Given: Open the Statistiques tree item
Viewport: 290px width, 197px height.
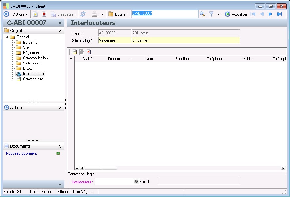Looking at the screenshot, I should pos(32,63).
